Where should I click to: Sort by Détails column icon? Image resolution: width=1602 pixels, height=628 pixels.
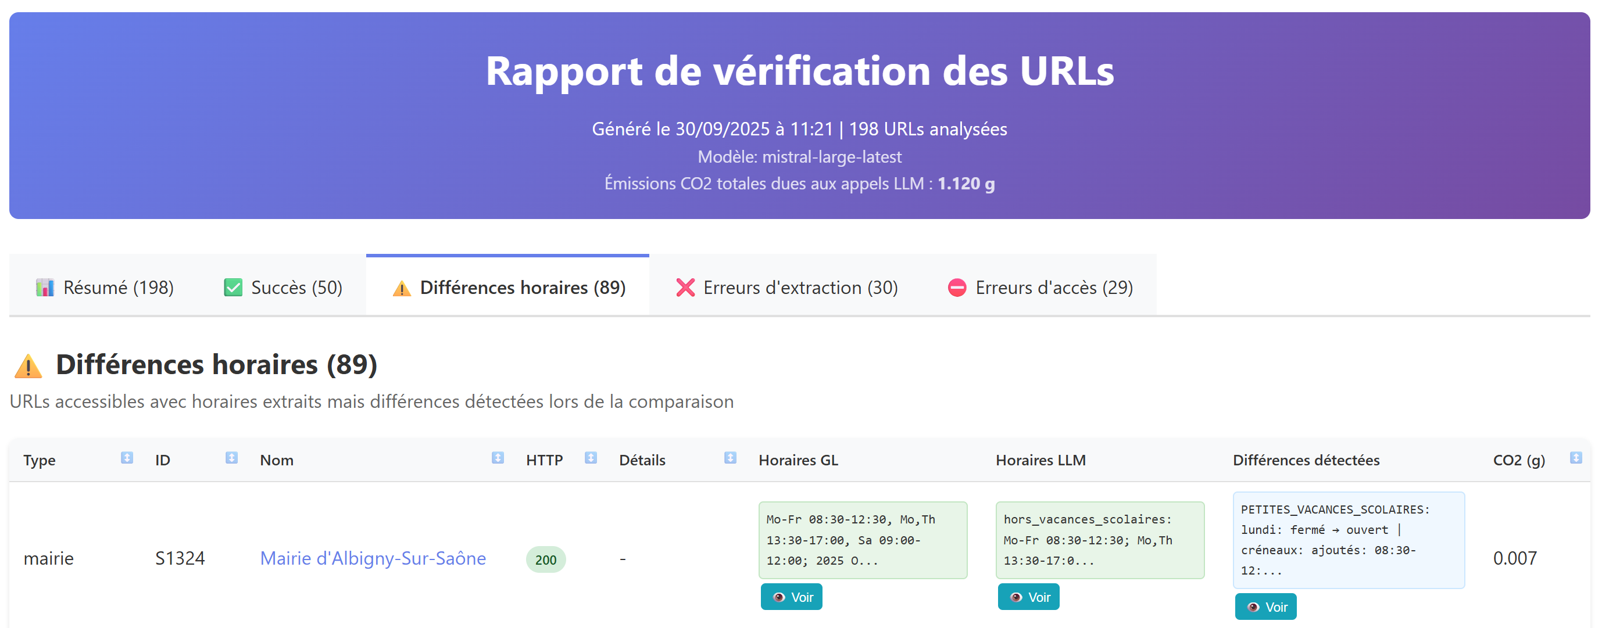click(730, 458)
